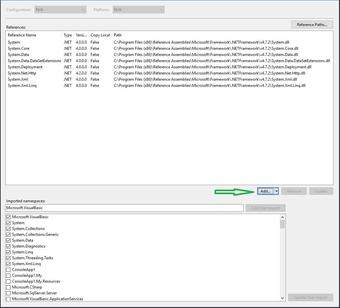Open the Reference Paths dialog
340x308 pixels.
tap(312, 25)
